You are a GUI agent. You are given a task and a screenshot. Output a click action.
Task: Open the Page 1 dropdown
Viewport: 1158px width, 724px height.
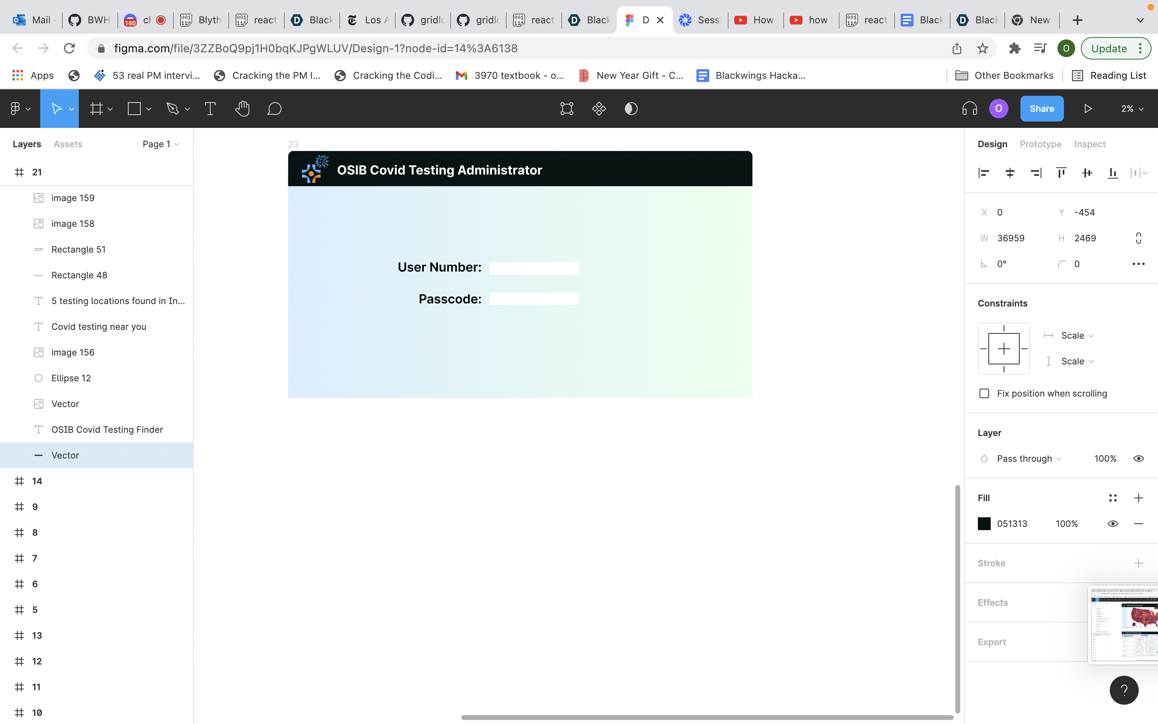(x=161, y=144)
